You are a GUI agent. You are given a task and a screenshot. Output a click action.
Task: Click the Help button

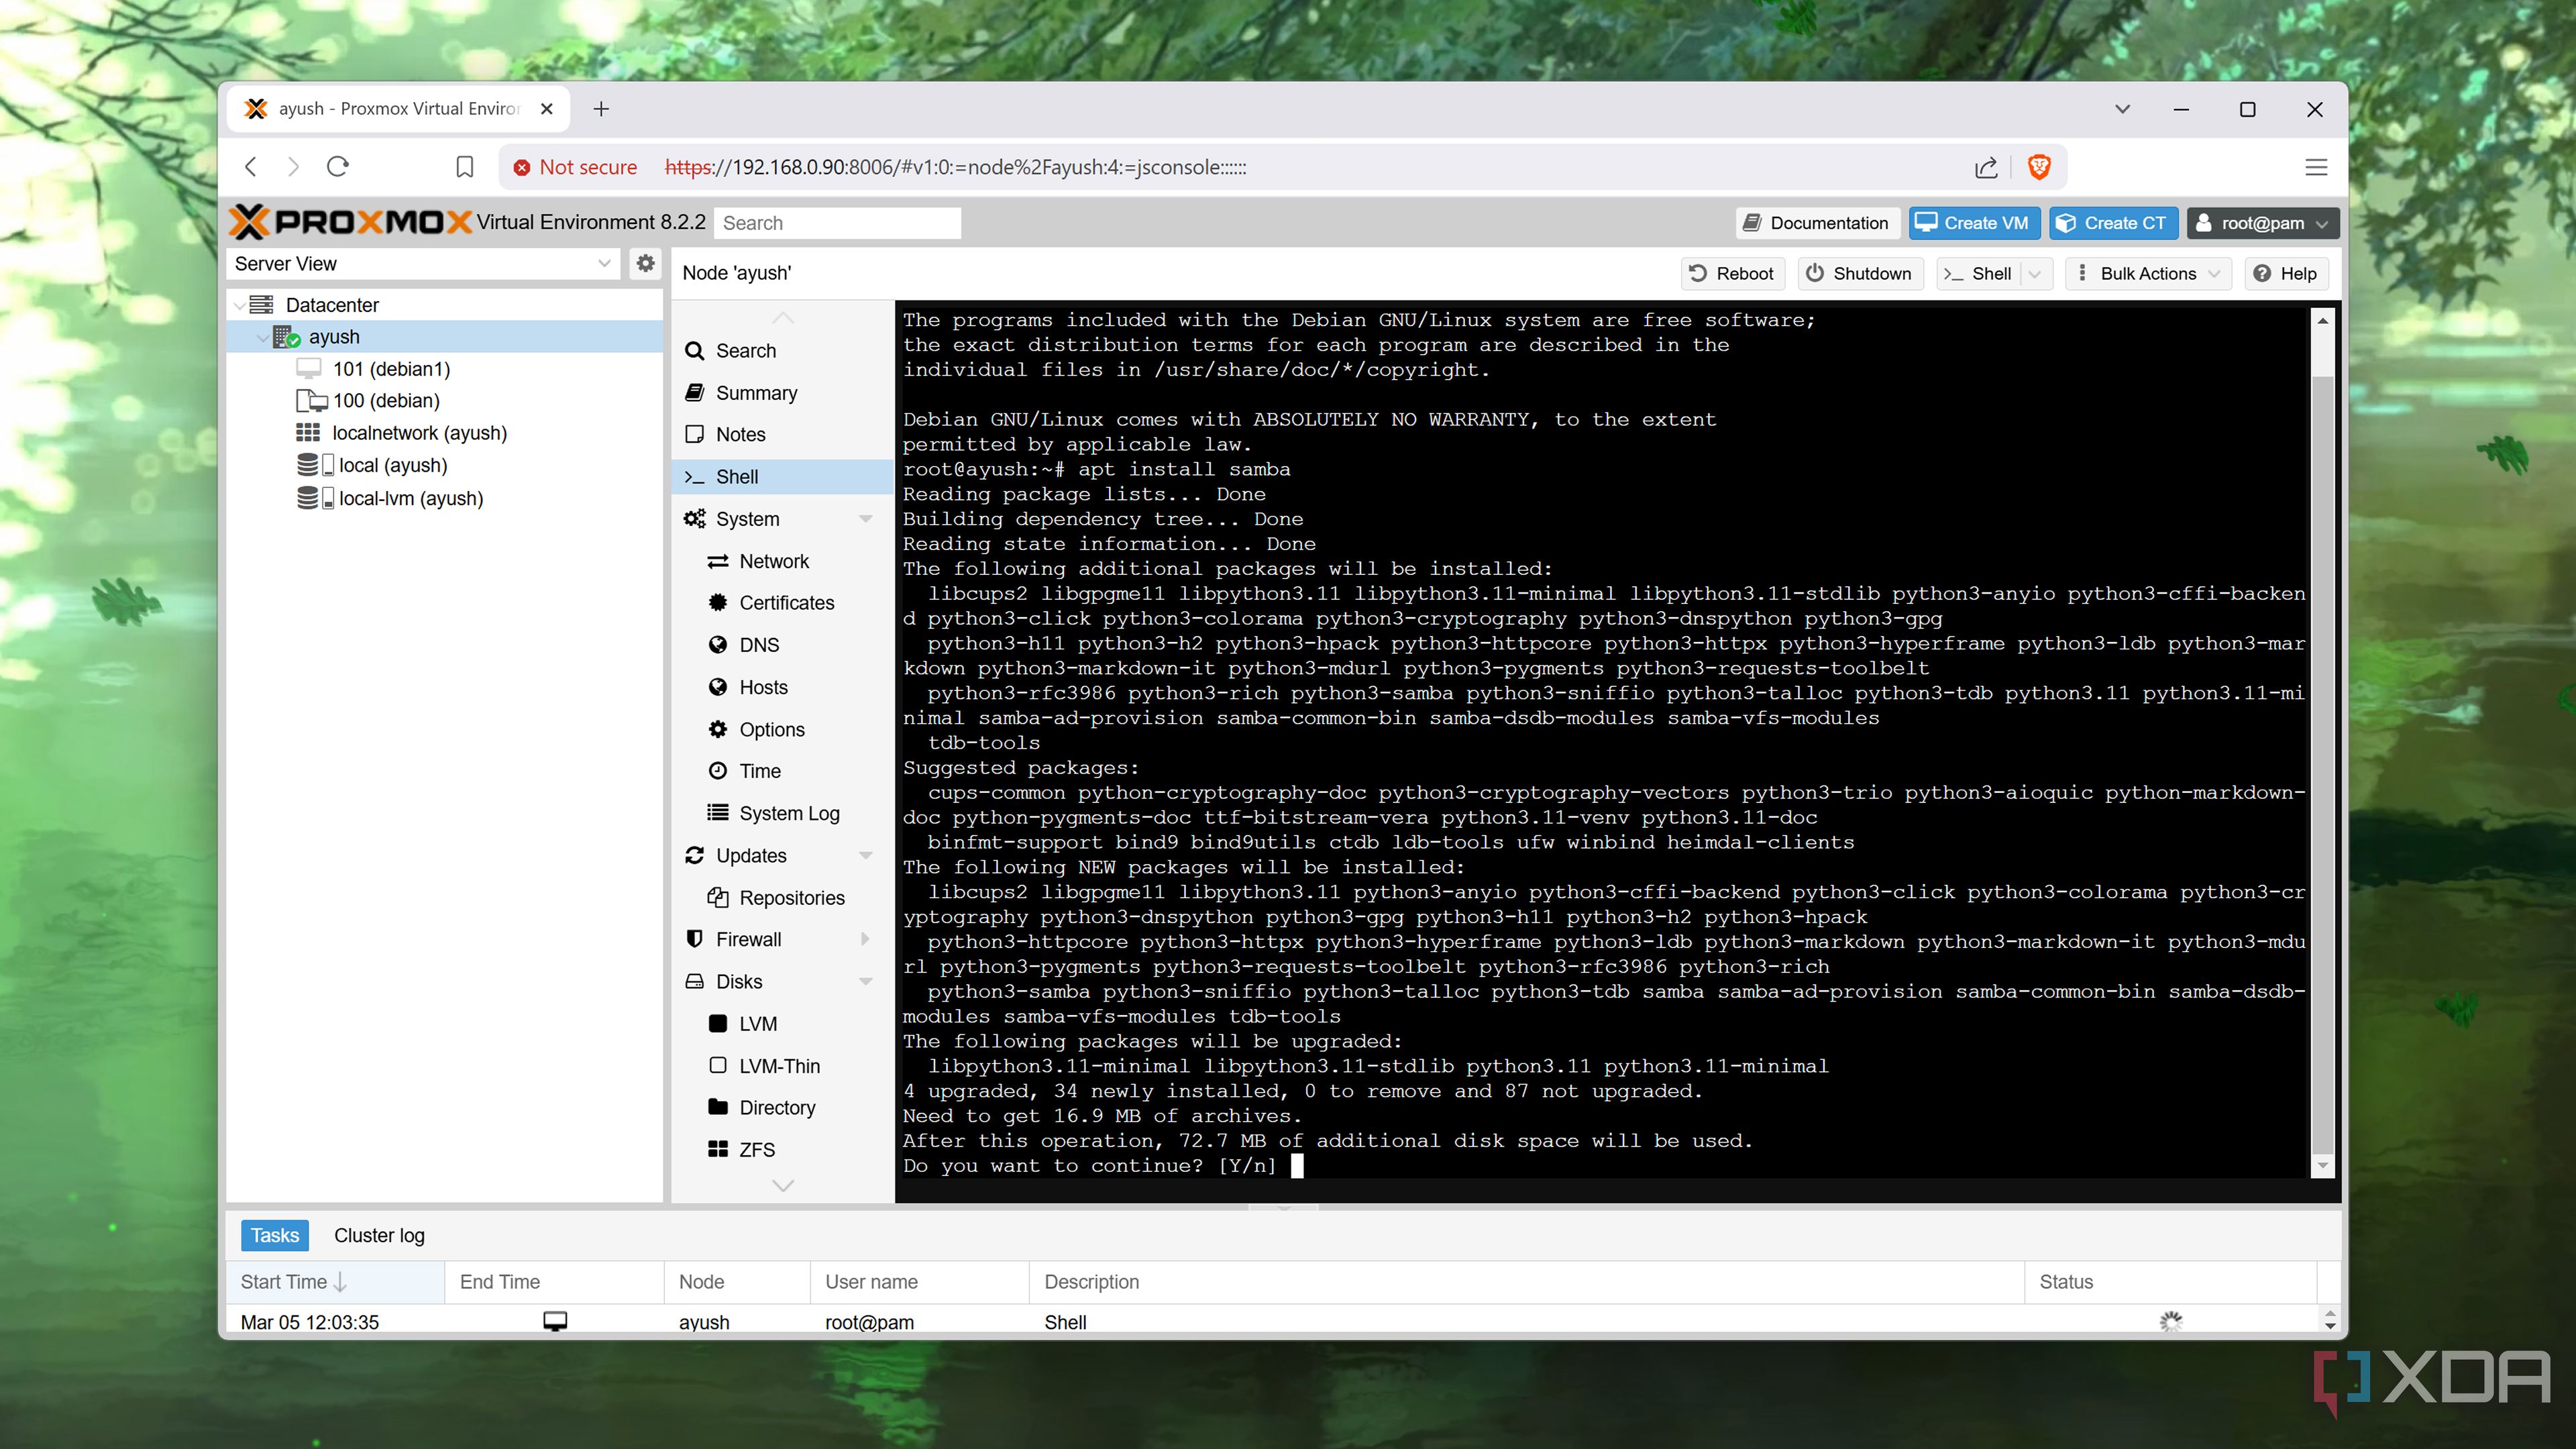[2286, 274]
